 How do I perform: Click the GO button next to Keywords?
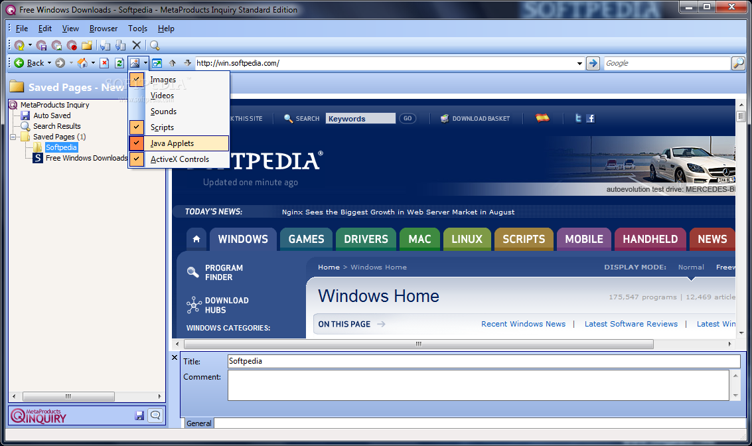[x=407, y=118]
